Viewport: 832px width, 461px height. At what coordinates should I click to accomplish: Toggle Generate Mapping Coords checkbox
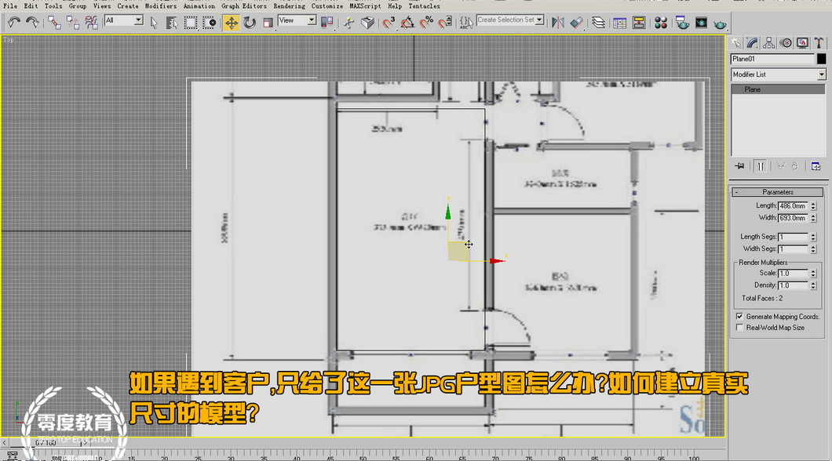739,317
